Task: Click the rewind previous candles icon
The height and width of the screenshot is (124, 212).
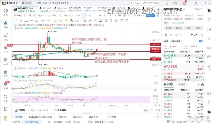Action: coord(35,15)
